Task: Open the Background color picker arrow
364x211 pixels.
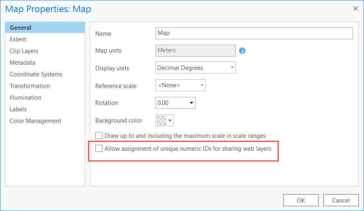Action: [170, 120]
